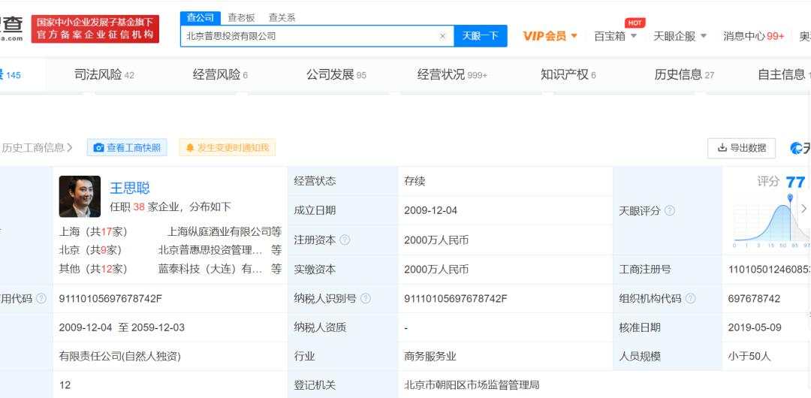This screenshot has height=398, width=811.
Task: Open the 经营风险 tab
Action: (220, 75)
